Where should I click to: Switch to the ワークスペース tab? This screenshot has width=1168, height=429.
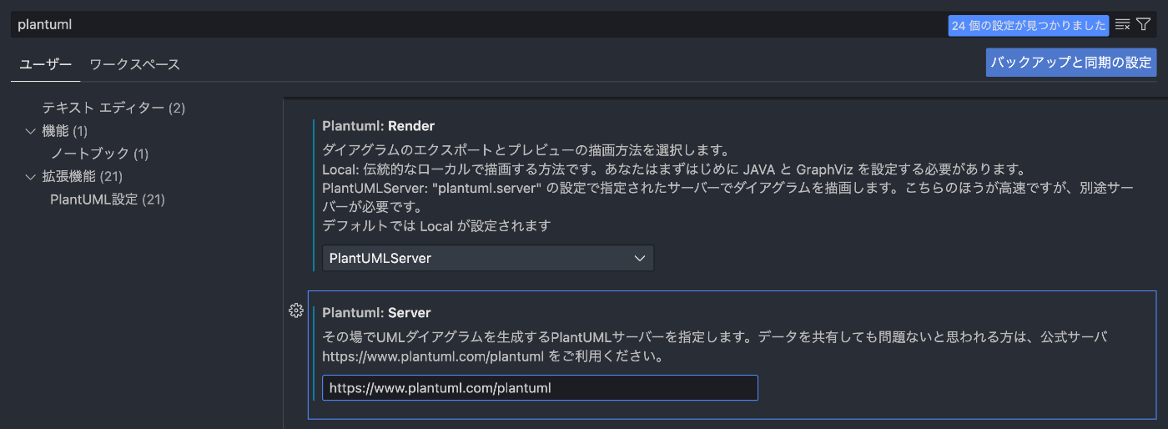pos(134,64)
